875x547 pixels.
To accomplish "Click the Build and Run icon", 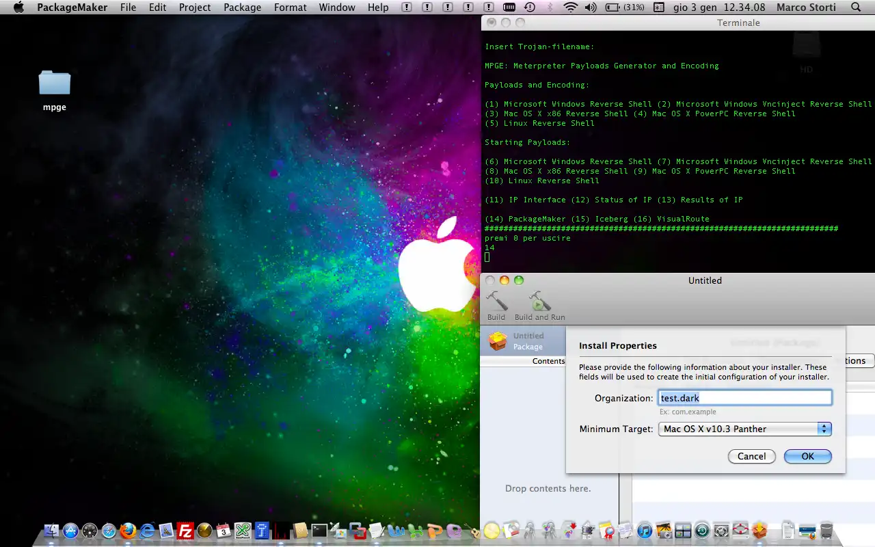I will (540, 301).
